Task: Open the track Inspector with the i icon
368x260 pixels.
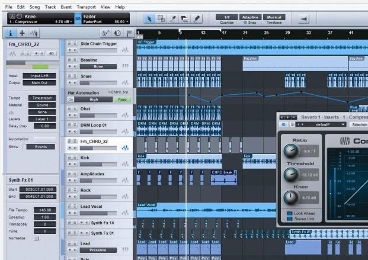Action: (x=12, y=33)
